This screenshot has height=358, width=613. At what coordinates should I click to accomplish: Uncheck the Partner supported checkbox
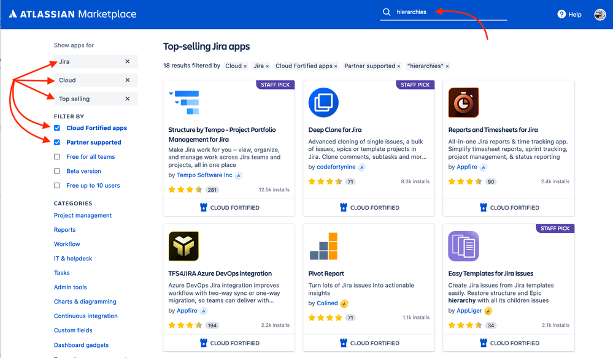pos(57,142)
